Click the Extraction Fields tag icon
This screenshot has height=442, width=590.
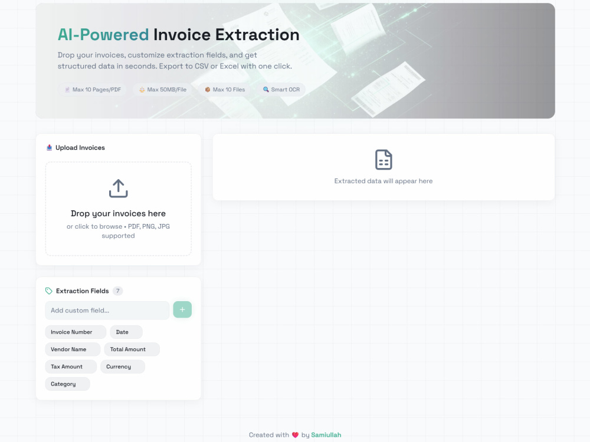[x=49, y=291]
